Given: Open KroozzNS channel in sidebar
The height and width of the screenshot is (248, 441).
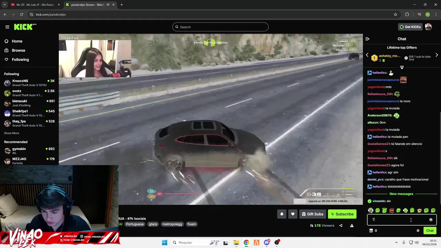Looking at the screenshot, I should click(29, 83).
